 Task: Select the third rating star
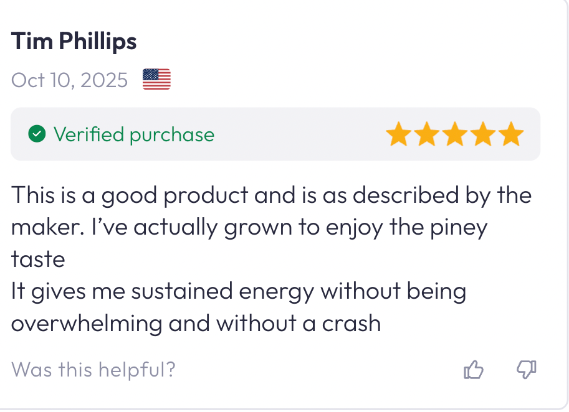pyautogui.click(x=455, y=134)
